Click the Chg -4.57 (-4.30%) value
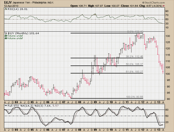 coord(151,6)
